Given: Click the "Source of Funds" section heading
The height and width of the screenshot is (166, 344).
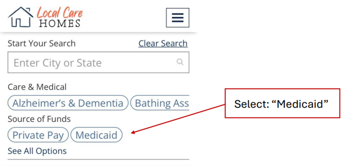Looking at the screenshot, I should pyautogui.click(x=39, y=119).
